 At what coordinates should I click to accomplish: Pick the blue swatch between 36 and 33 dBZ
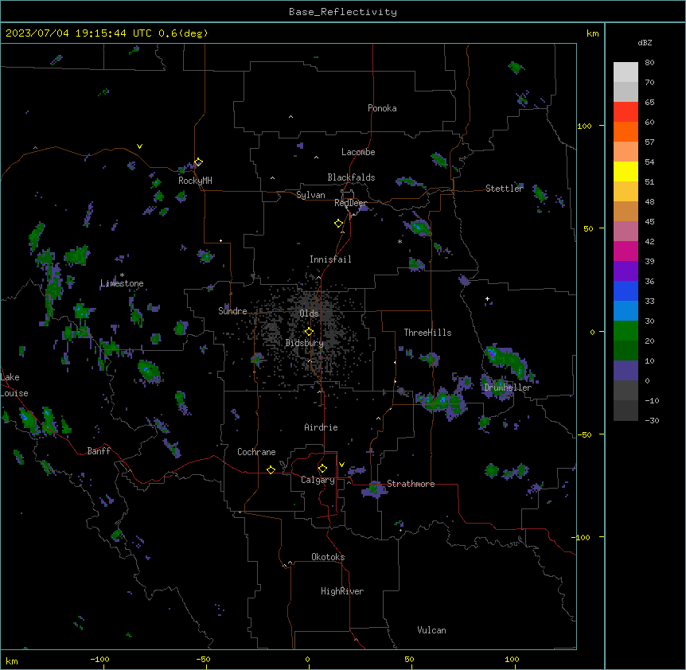626,290
